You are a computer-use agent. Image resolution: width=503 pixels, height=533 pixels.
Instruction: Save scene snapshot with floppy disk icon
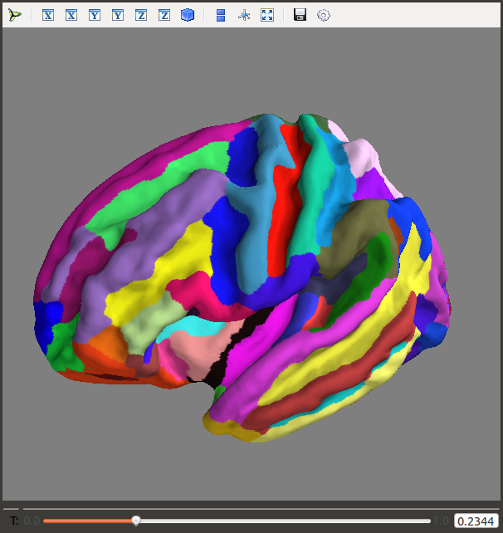(x=300, y=15)
